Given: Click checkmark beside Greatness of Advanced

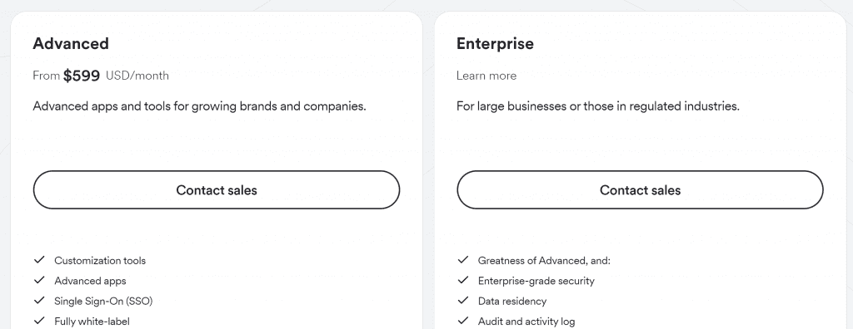Looking at the screenshot, I should [463, 260].
